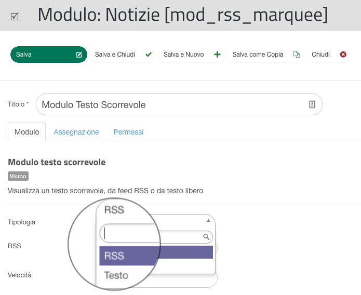This screenshot has height=295, width=361.
Task: Click the magnifier icon in dropdown search
Action: pyautogui.click(x=206, y=237)
